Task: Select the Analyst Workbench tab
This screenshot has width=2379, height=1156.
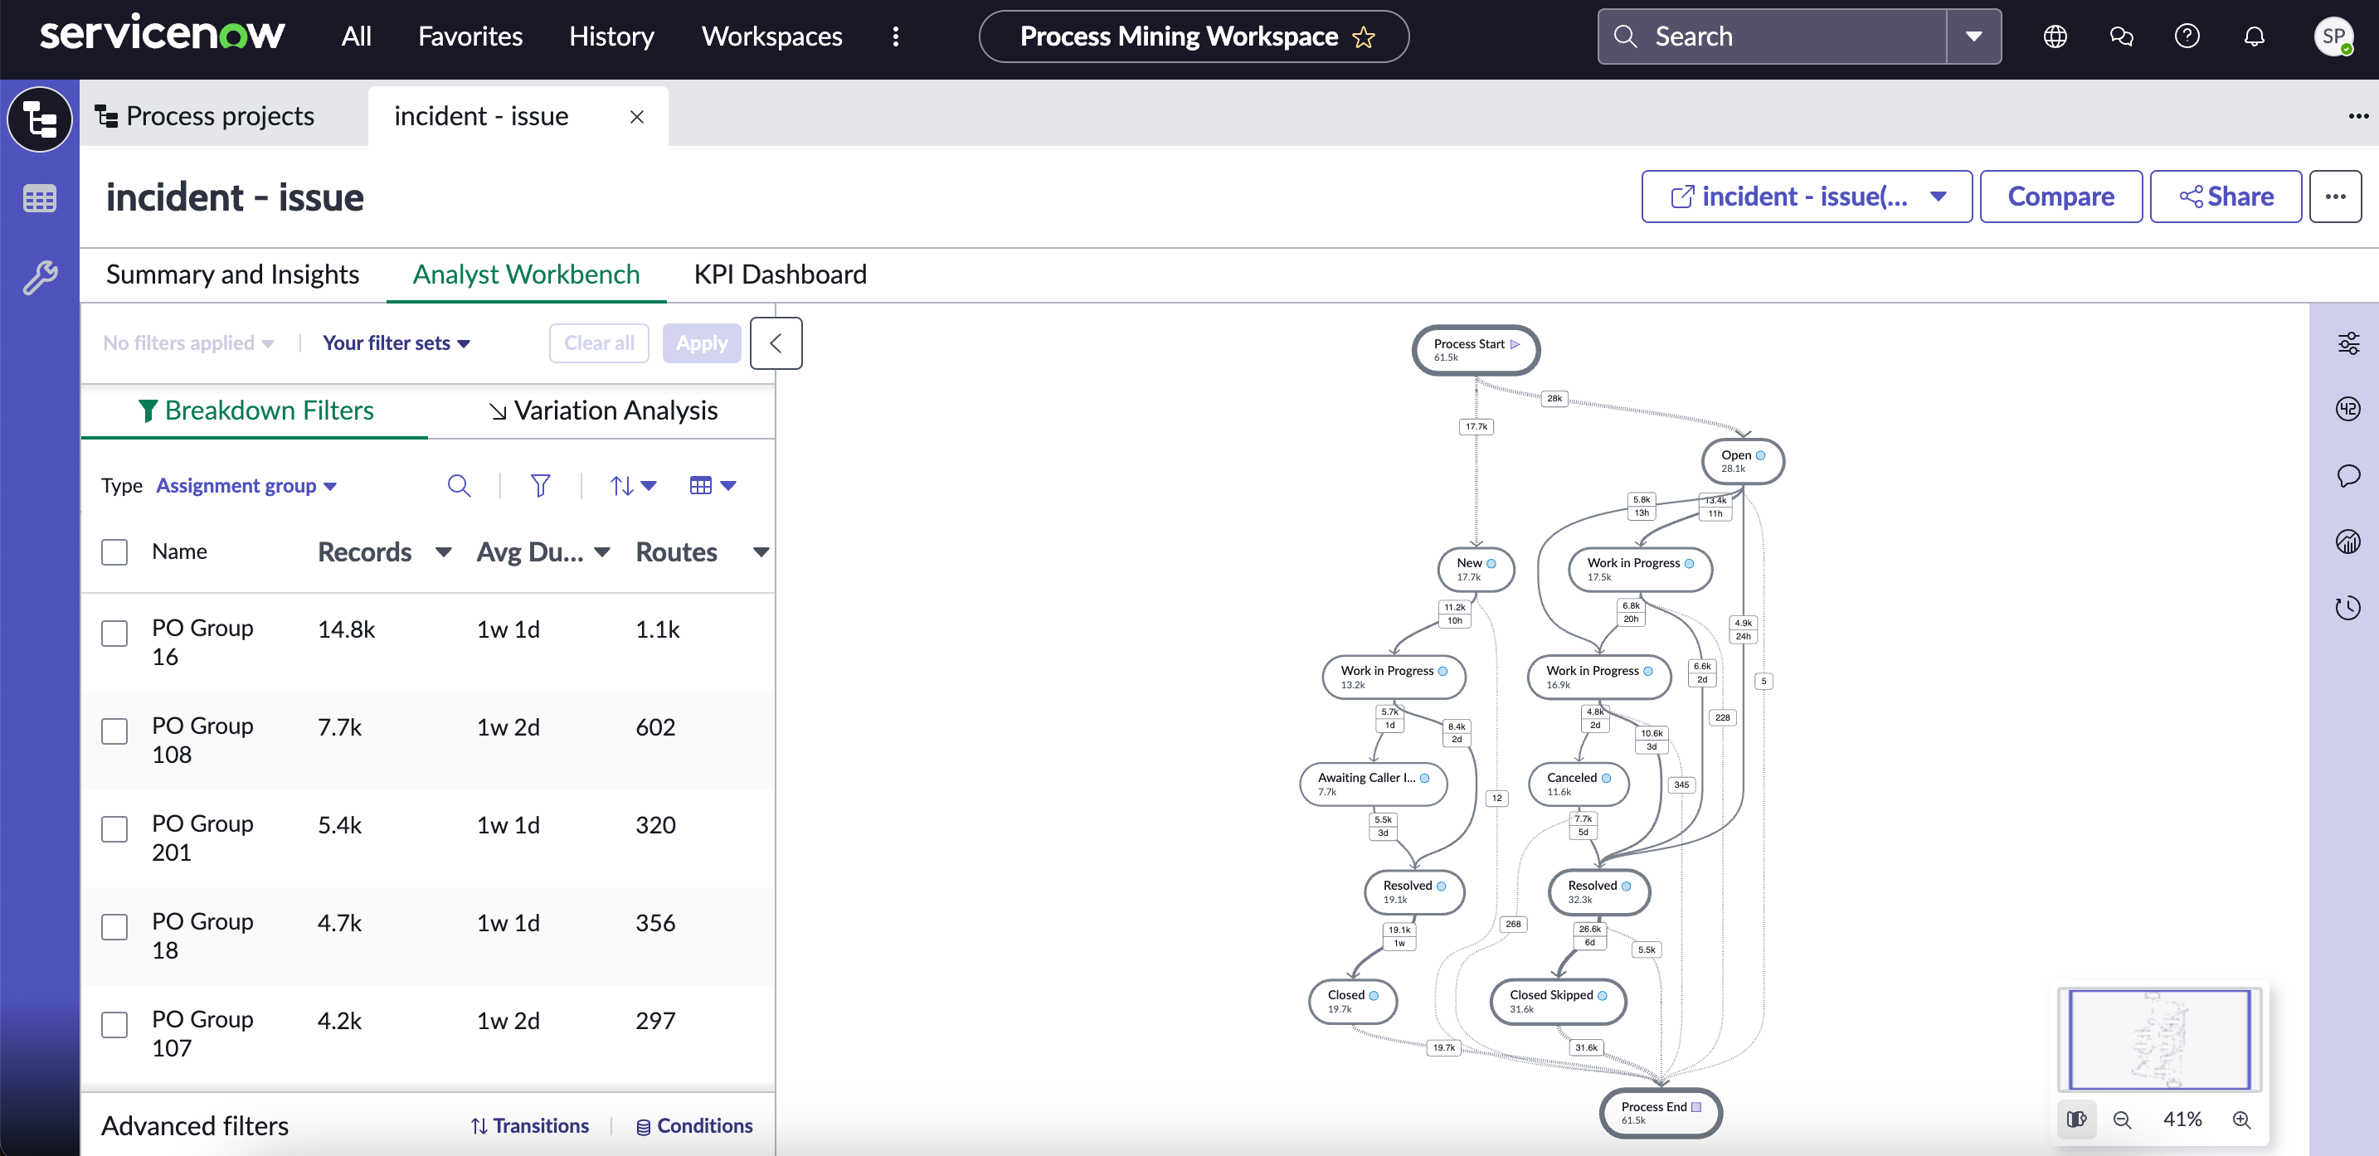Action: coord(527,275)
